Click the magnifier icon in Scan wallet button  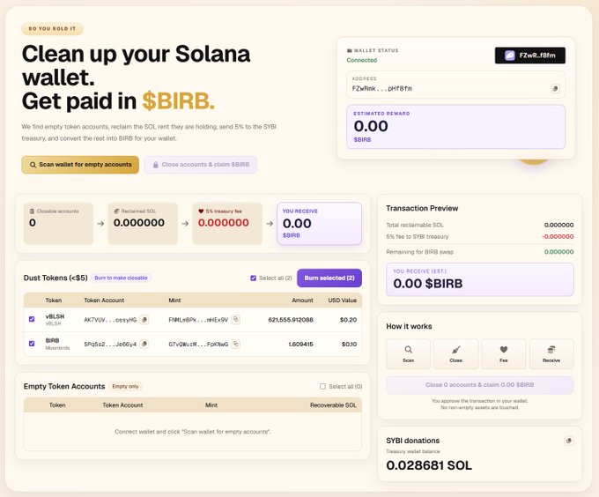[x=33, y=165]
